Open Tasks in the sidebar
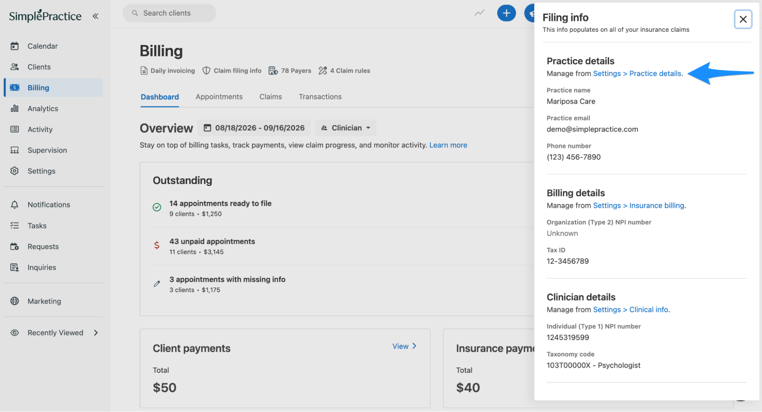The image size is (762, 412). 53,226
